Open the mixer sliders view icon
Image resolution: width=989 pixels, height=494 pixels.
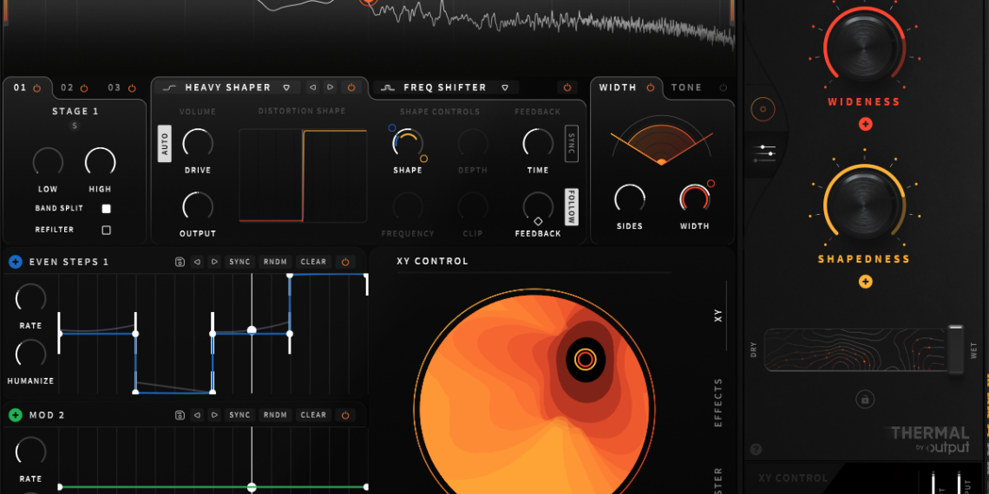click(765, 153)
